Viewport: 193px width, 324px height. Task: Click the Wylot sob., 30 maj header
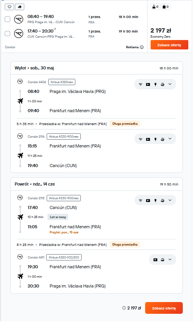pyautogui.click(x=34, y=68)
